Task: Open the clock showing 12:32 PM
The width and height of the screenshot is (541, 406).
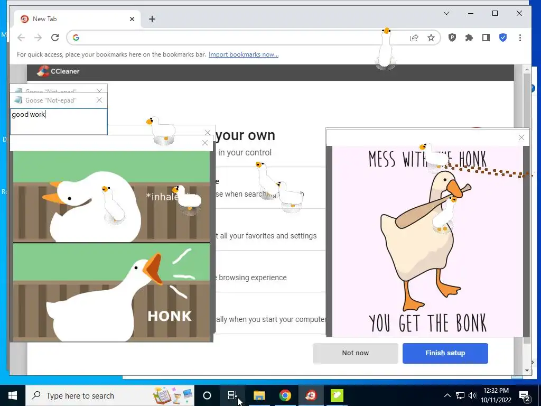Action: (496, 395)
